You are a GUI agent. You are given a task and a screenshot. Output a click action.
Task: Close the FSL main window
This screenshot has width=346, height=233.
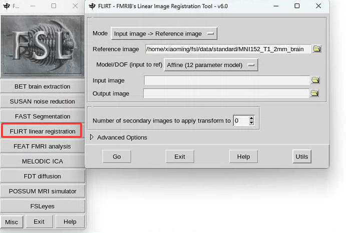tap(75, 6)
